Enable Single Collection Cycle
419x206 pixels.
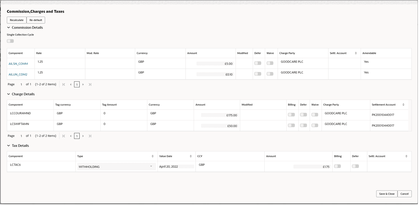[x=10, y=41]
